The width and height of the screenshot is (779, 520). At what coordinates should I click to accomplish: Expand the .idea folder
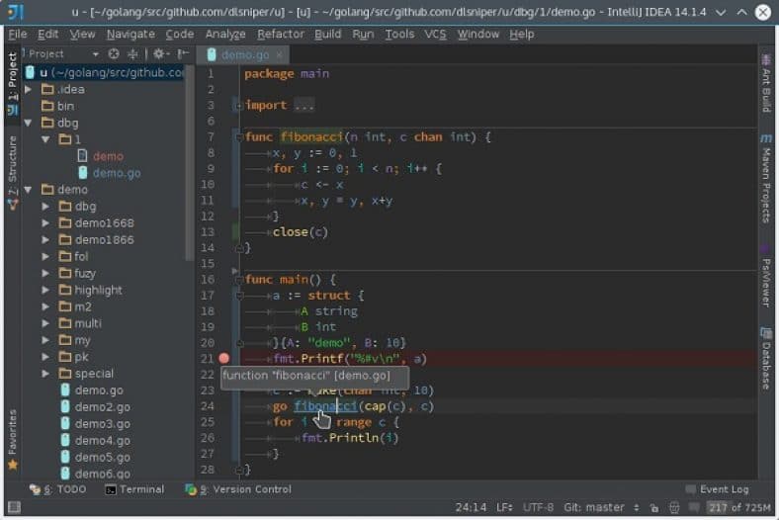tap(29, 89)
